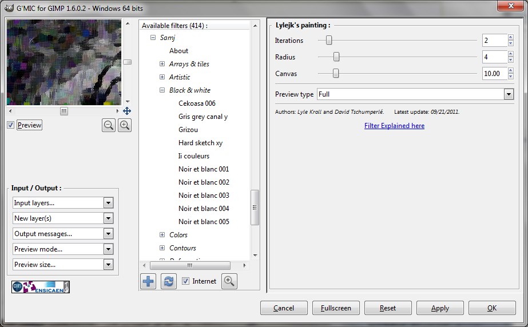
Task: Select the Hard sketch xy filter
Action: (200, 143)
